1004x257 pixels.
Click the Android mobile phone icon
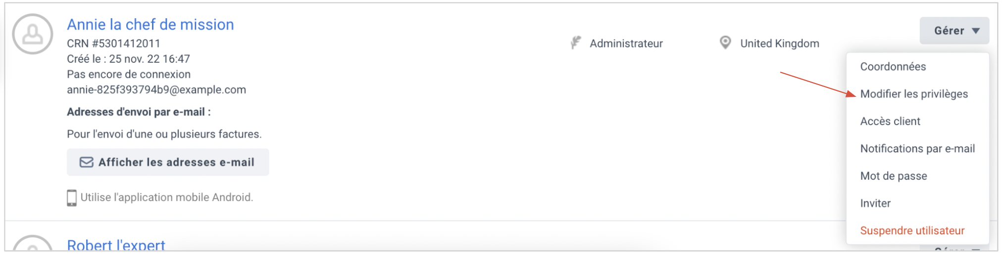[72, 198]
